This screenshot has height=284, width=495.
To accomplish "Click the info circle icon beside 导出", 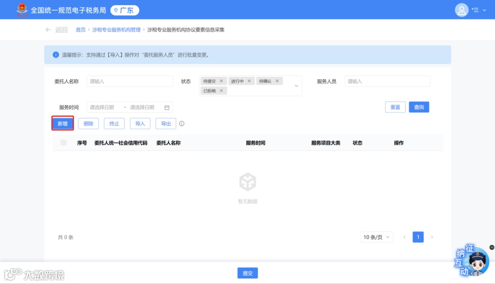I will tap(182, 123).
